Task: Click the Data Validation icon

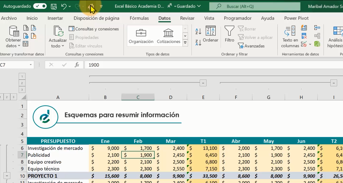Action: (x=303, y=44)
